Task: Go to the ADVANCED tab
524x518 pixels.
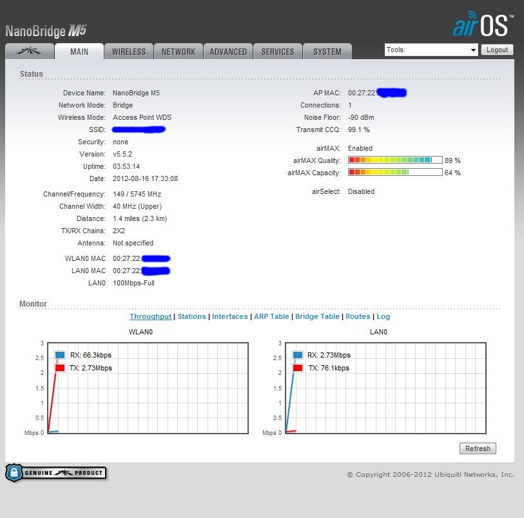Action: [x=228, y=52]
